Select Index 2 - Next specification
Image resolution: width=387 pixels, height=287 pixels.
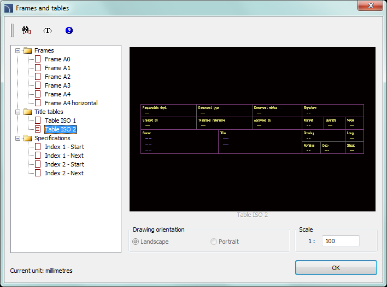(x=64, y=173)
